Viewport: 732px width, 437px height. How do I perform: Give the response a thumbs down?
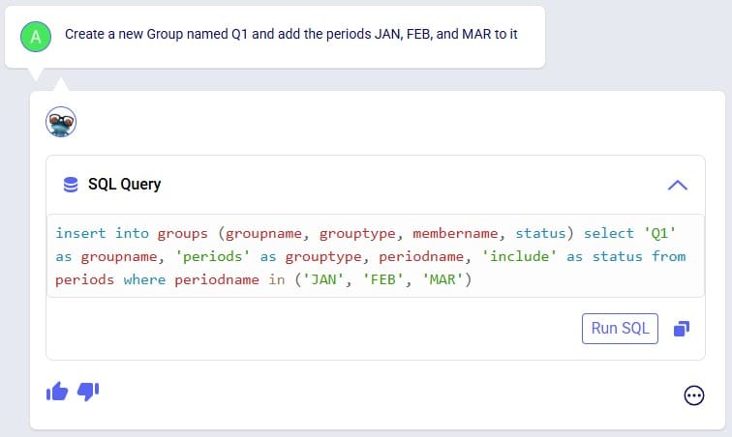coord(88,392)
